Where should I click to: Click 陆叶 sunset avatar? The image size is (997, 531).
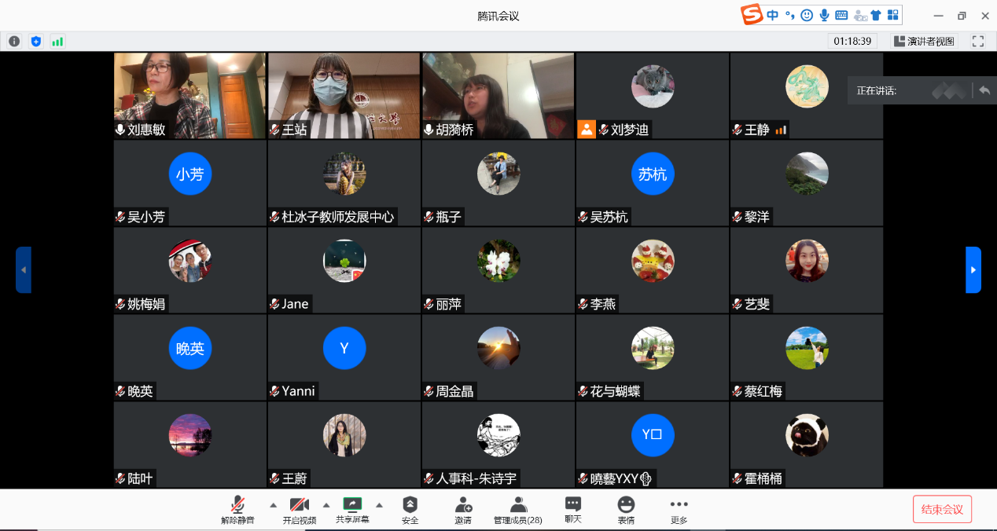click(x=190, y=435)
